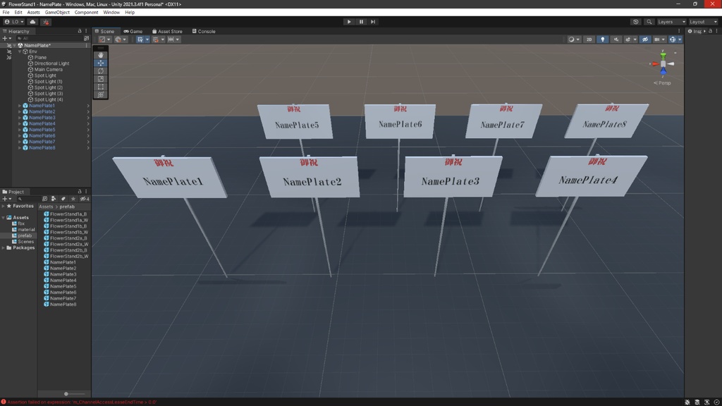
Task: Click the Scene gizmo red X axis
Action: pos(655,64)
